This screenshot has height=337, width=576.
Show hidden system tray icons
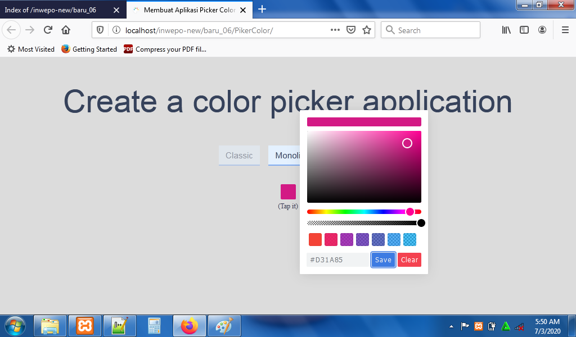point(451,326)
